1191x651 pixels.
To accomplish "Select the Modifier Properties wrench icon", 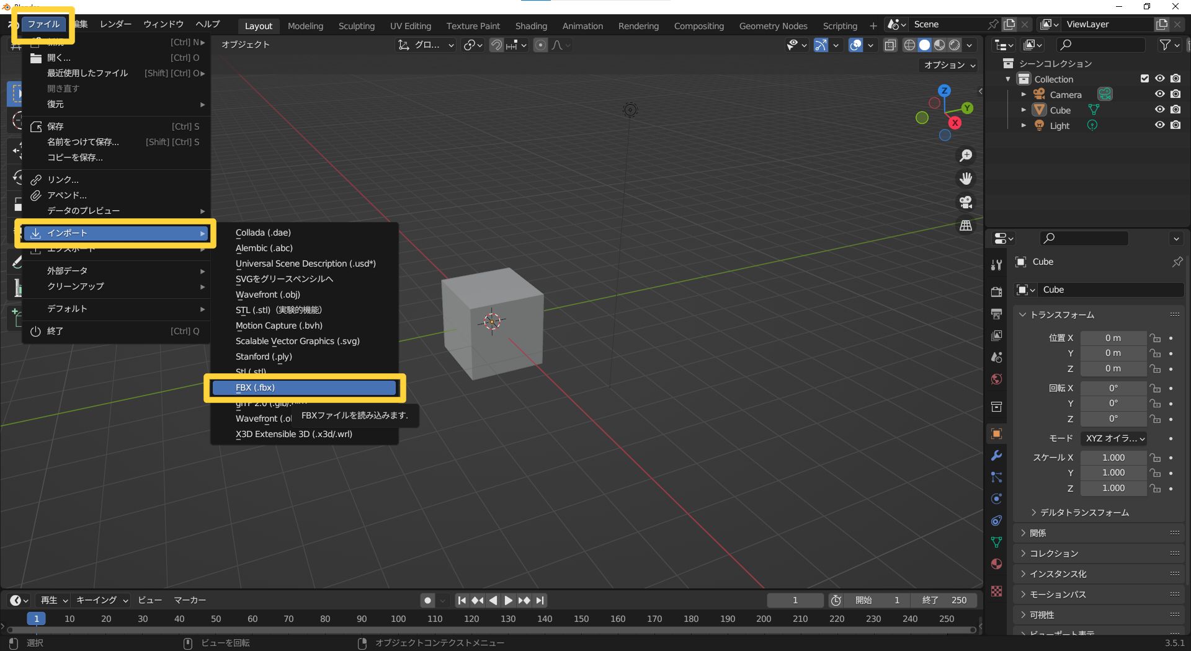I will pyautogui.click(x=996, y=456).
